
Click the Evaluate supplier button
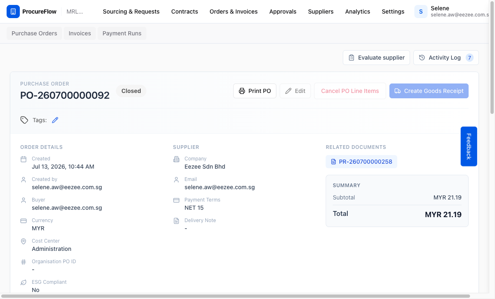[x=376, y=58]
